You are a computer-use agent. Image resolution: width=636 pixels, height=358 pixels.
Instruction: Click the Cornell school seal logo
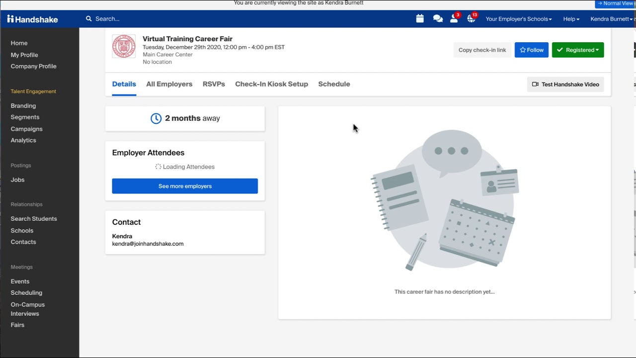[124, 46]
